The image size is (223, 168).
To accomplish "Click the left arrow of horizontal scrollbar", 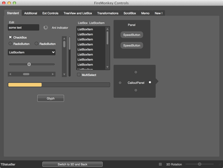I will click(x=10, y=74).
